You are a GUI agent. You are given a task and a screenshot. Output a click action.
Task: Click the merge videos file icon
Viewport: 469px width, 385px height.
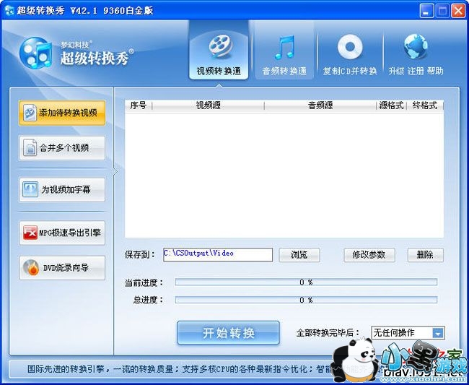(x=30, y=147)
